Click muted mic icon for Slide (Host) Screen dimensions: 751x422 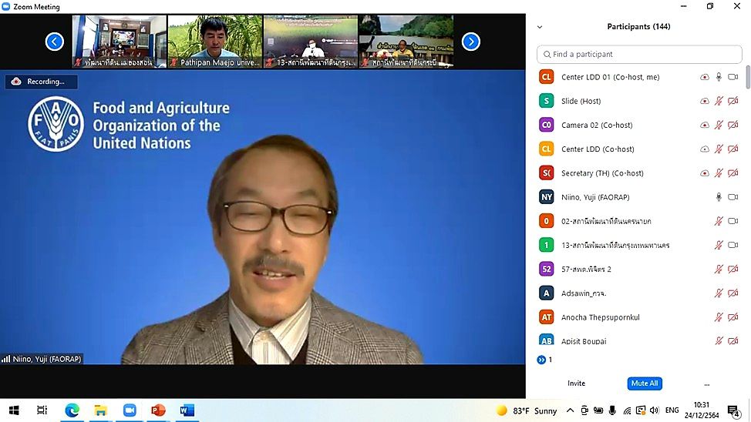(x=719, y=101)
